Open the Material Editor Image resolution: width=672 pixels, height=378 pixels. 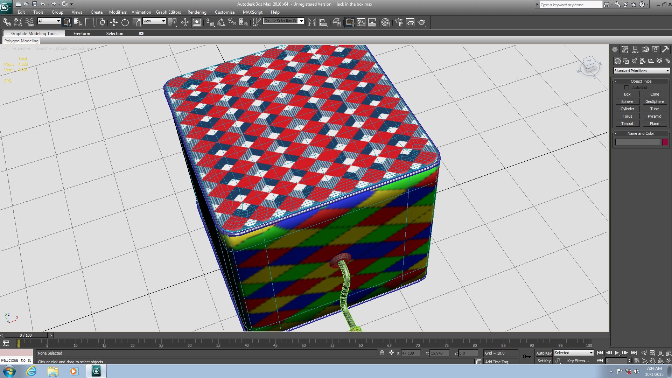pyautogui.click(x=386, y=22)
